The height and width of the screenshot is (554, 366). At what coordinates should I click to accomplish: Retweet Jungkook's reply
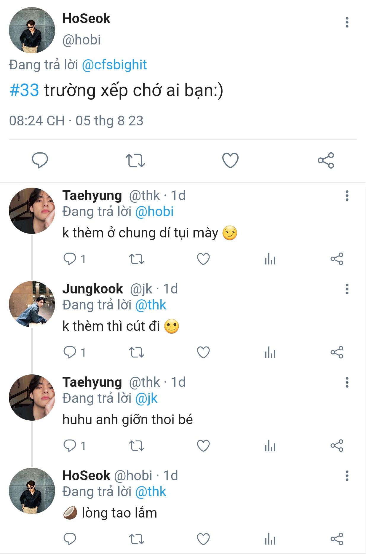click(x=137, y=352)
